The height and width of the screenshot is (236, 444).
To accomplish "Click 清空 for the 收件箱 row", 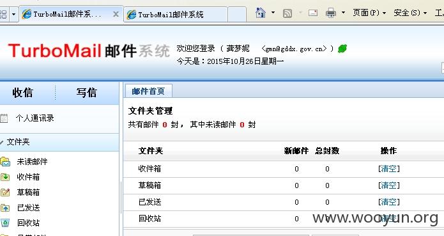I will 388,169.
